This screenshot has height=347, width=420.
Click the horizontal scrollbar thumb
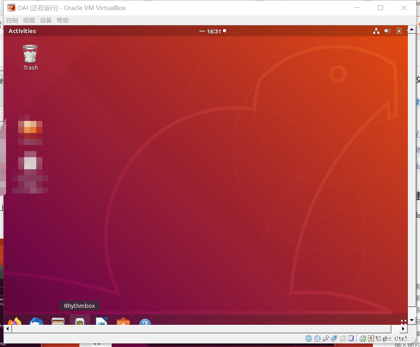click(202, 328)
